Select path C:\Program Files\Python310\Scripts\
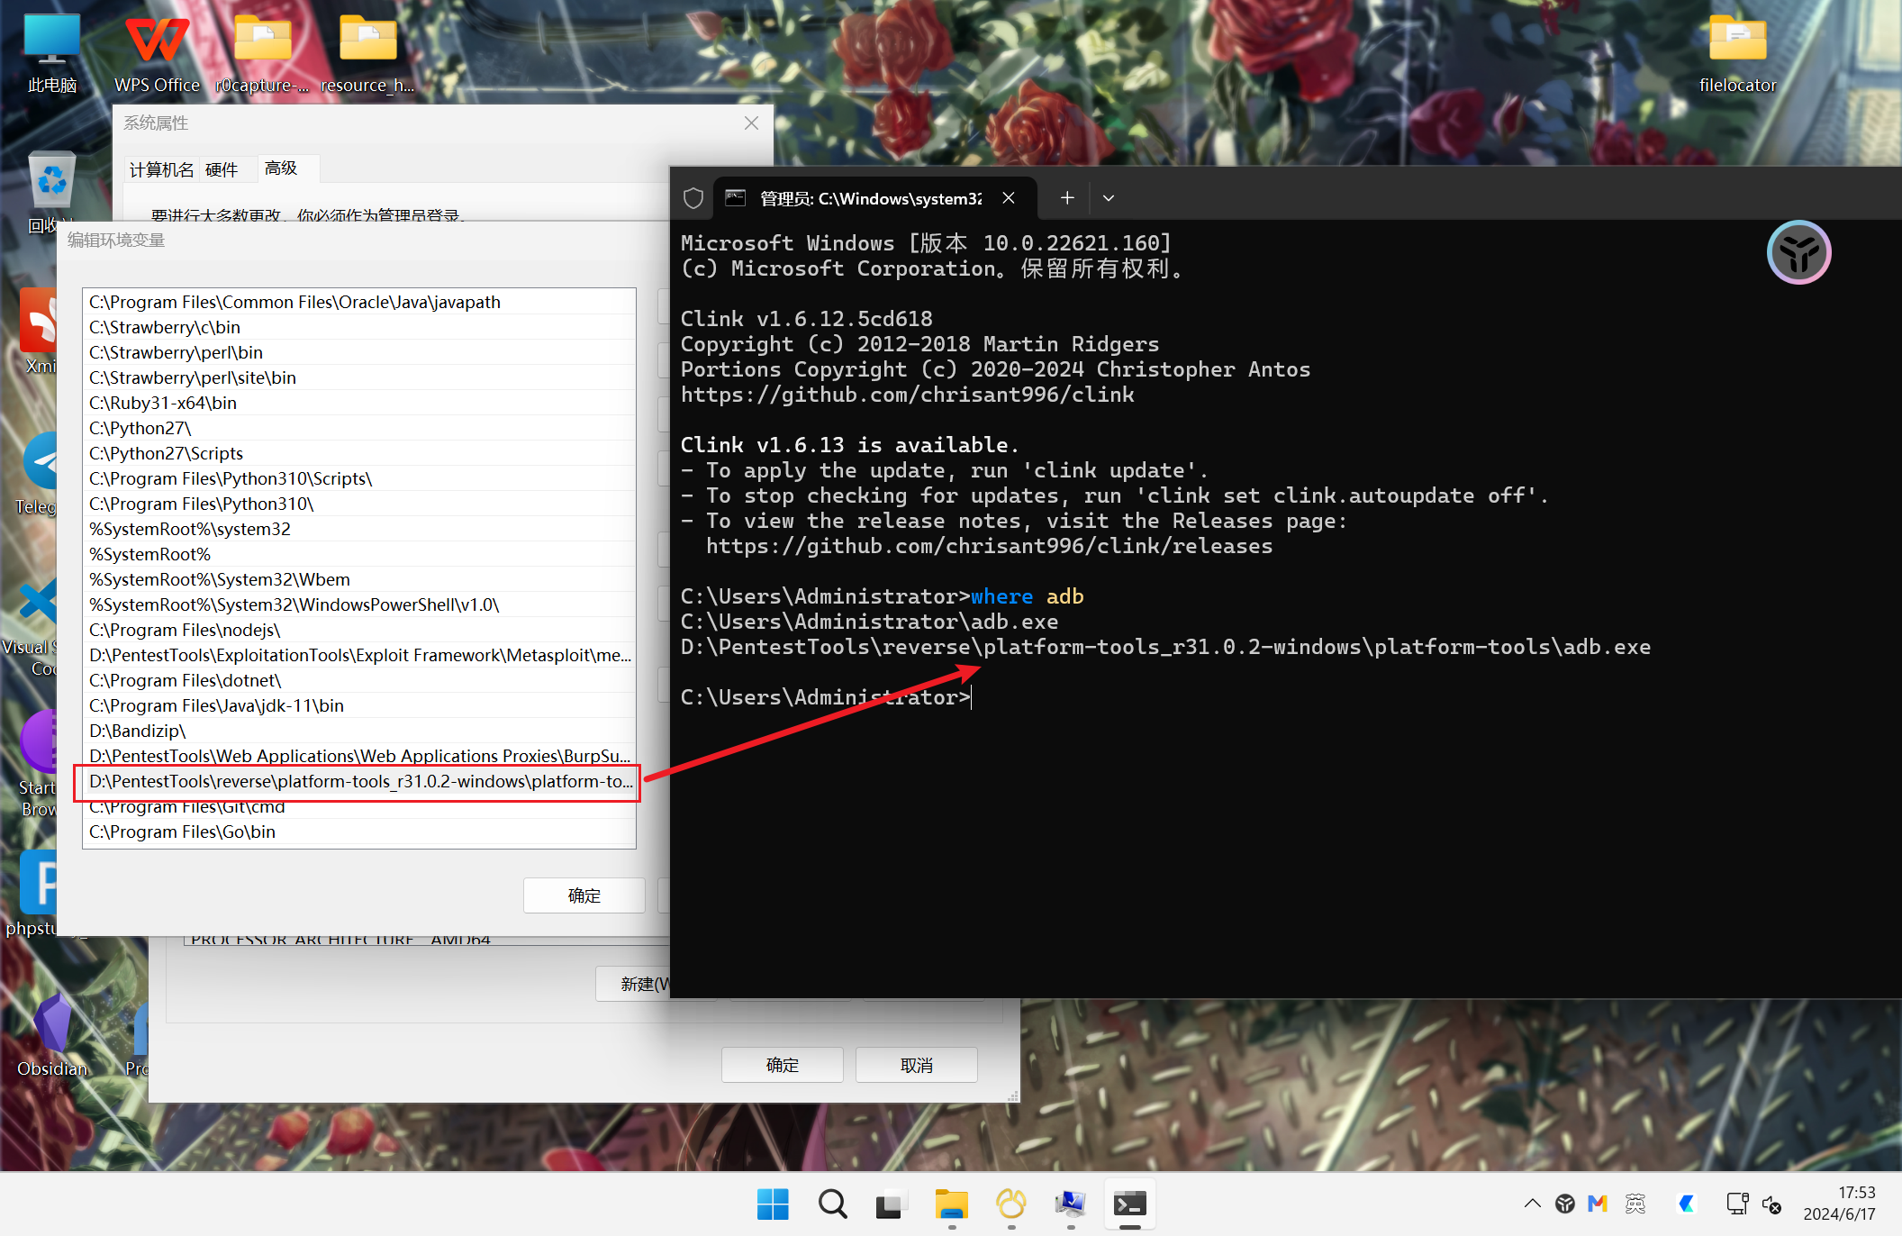This screenshot has width=1902, height=1236. click(358, 478)
